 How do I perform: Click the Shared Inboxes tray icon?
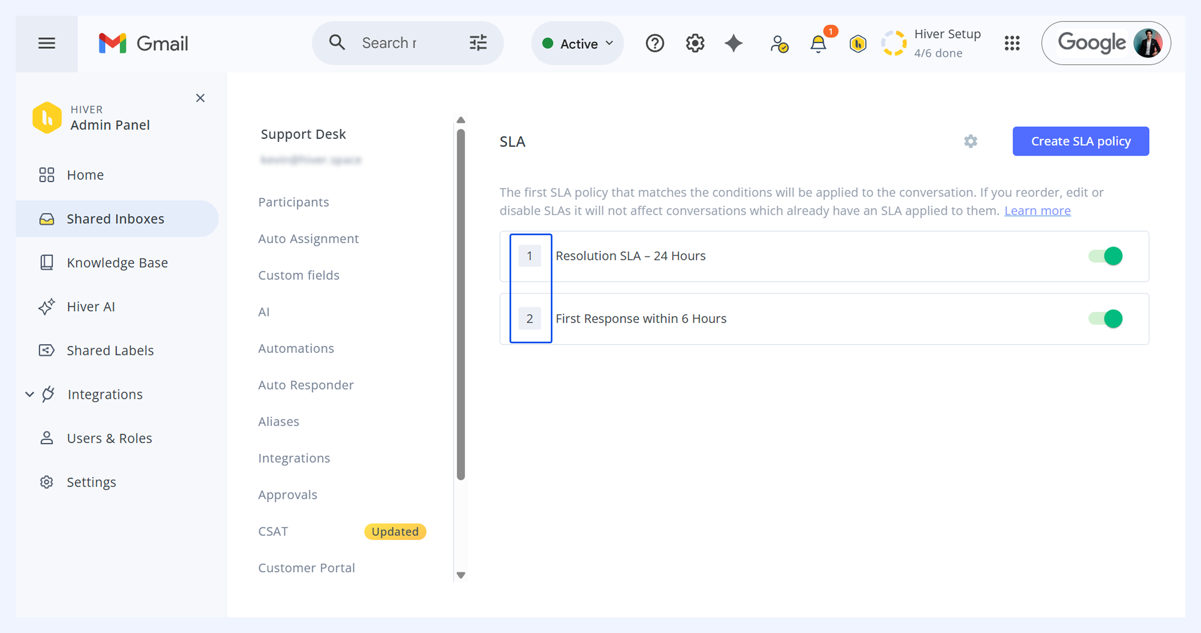[x=47, y=219]
